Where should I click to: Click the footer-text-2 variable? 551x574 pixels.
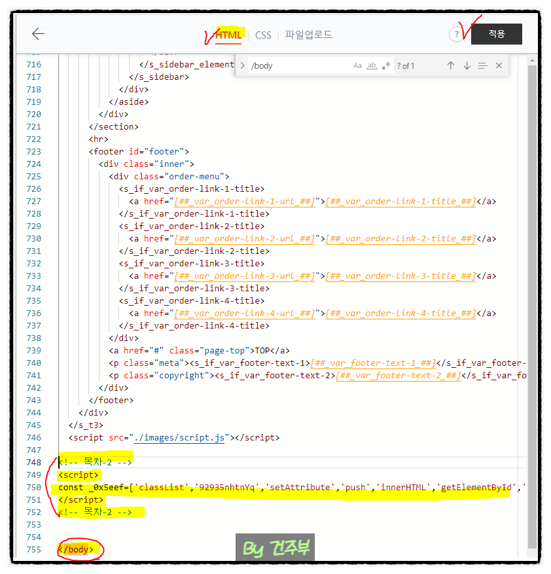tap(399, 376)
